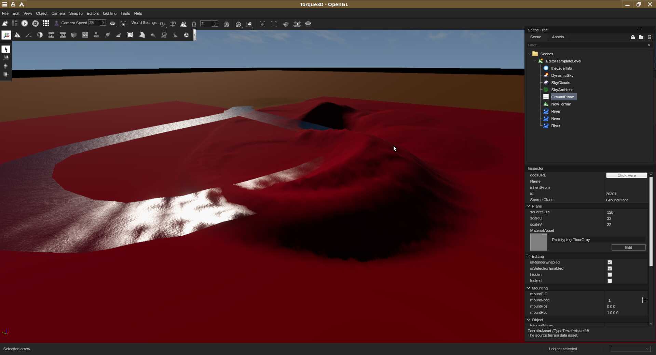This screenshot has height=355, width=656.
Task: Select the leaf forest editor icon
Action: [x=107, y=35]
